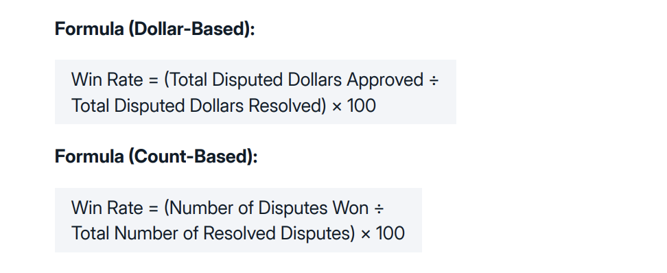Select the dollar-based win rate formula block
This screenshot has width=667, height=273.
point(255,92)
